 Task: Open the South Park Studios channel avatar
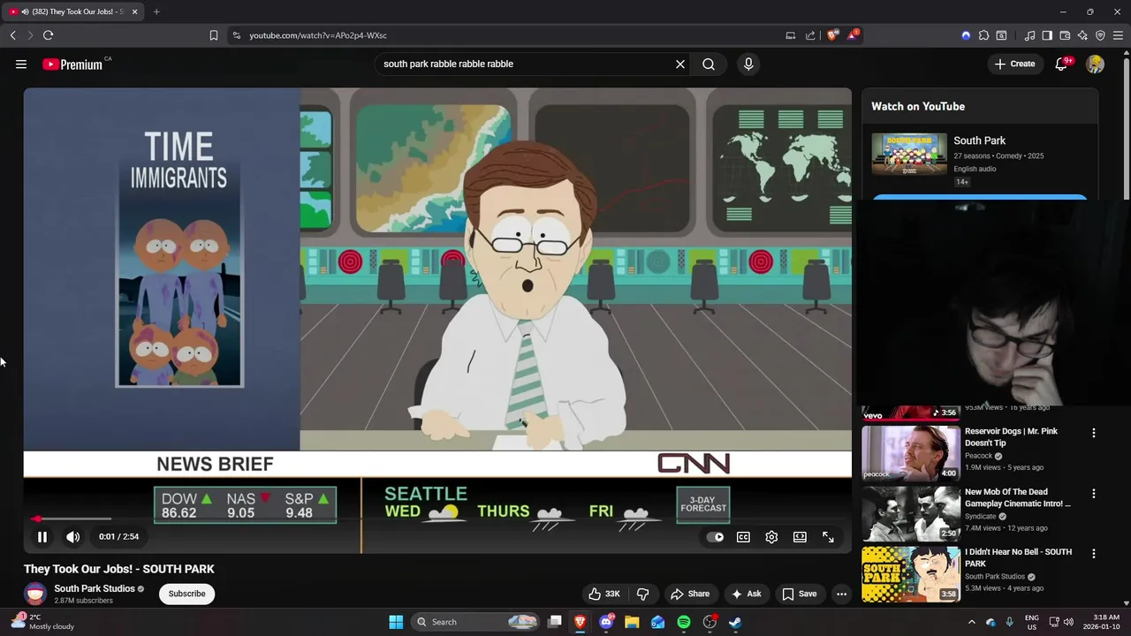tap(35, 594)
